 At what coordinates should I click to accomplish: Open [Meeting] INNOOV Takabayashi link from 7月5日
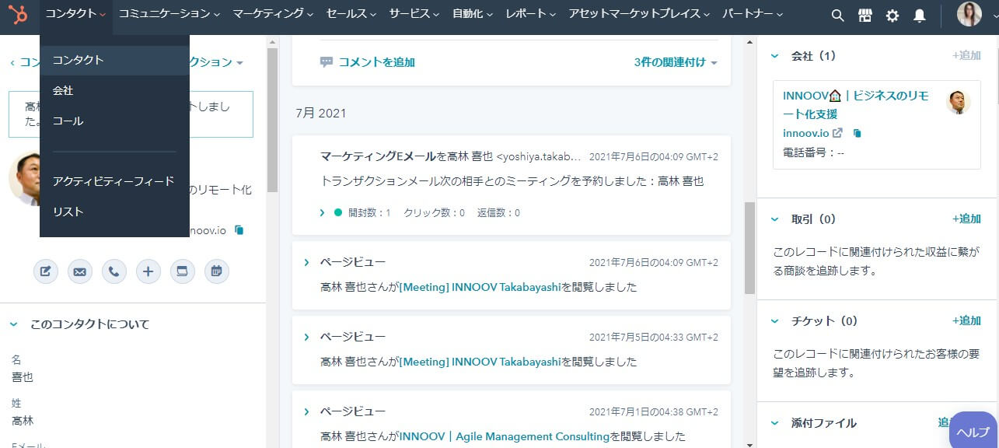click(480, 362)
